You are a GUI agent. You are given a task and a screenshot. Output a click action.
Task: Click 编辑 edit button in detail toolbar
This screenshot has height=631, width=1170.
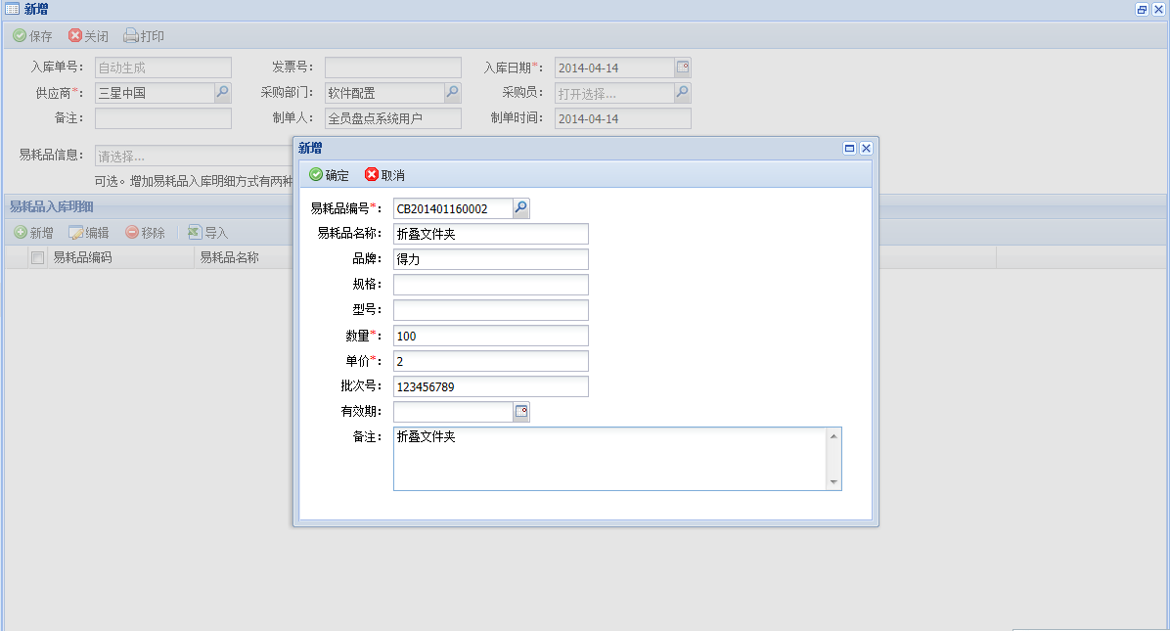(x=88, y=233)
